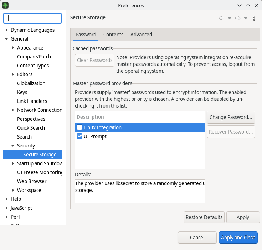Image resolution: width=262 pixels, height=250 pixels.
Task: Select Quick Search in the tree
Action: pyautogui.click(x=31, y=128)
